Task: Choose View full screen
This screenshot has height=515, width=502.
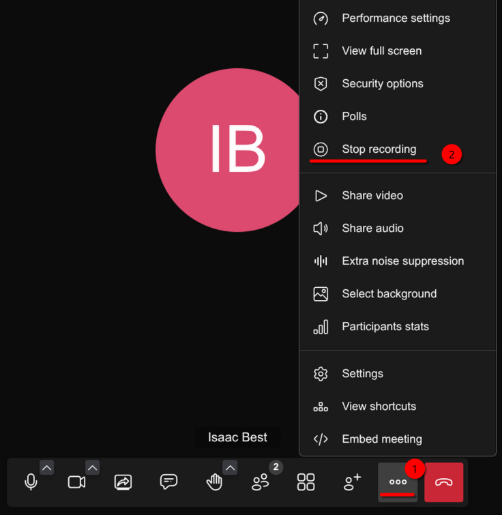Action: [398, 51]
